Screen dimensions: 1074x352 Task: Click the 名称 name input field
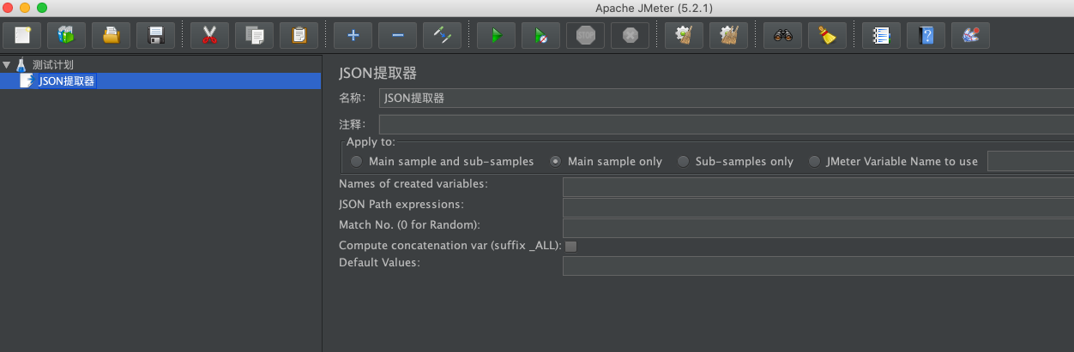tap(726, 98)
